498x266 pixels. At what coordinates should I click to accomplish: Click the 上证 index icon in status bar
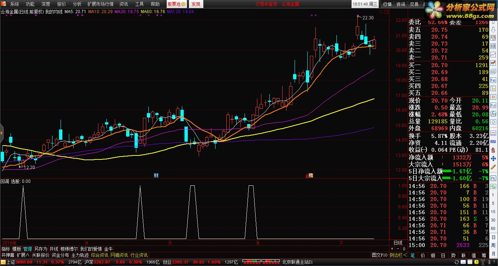[x=4, y=262]
